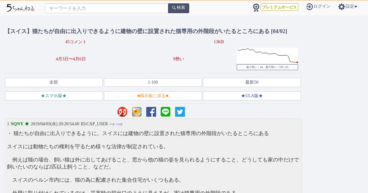Share thread on Twitter

pos(180,112)
